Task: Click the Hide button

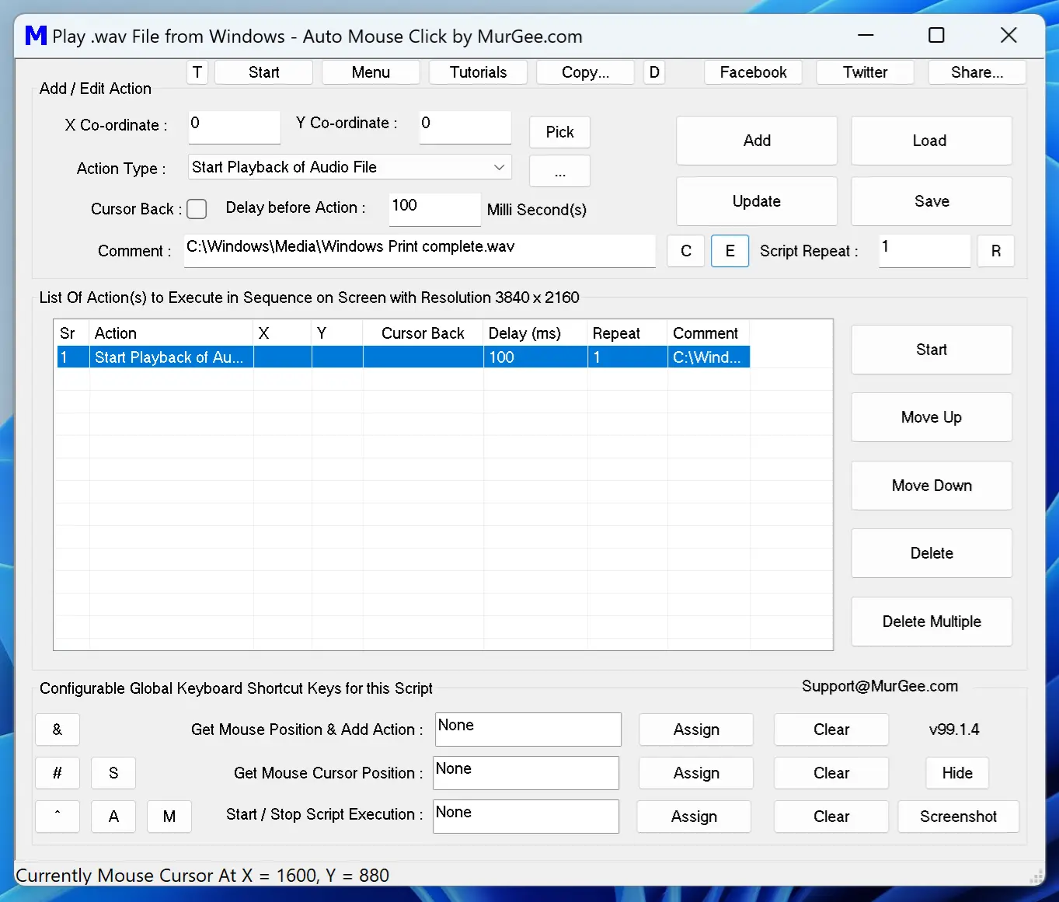Action: coord(957,773)
